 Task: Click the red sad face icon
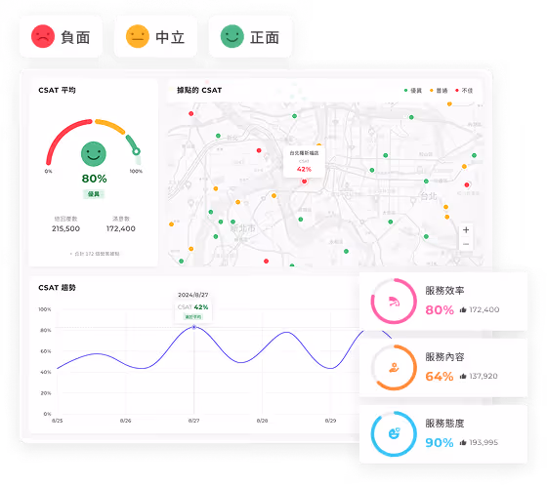click(43, 36)
